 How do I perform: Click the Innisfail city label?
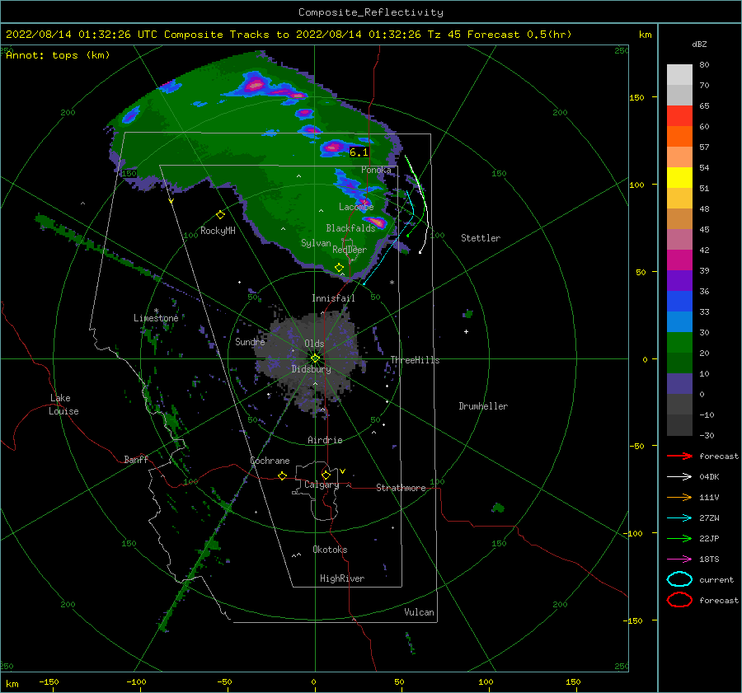click(333, 298)
